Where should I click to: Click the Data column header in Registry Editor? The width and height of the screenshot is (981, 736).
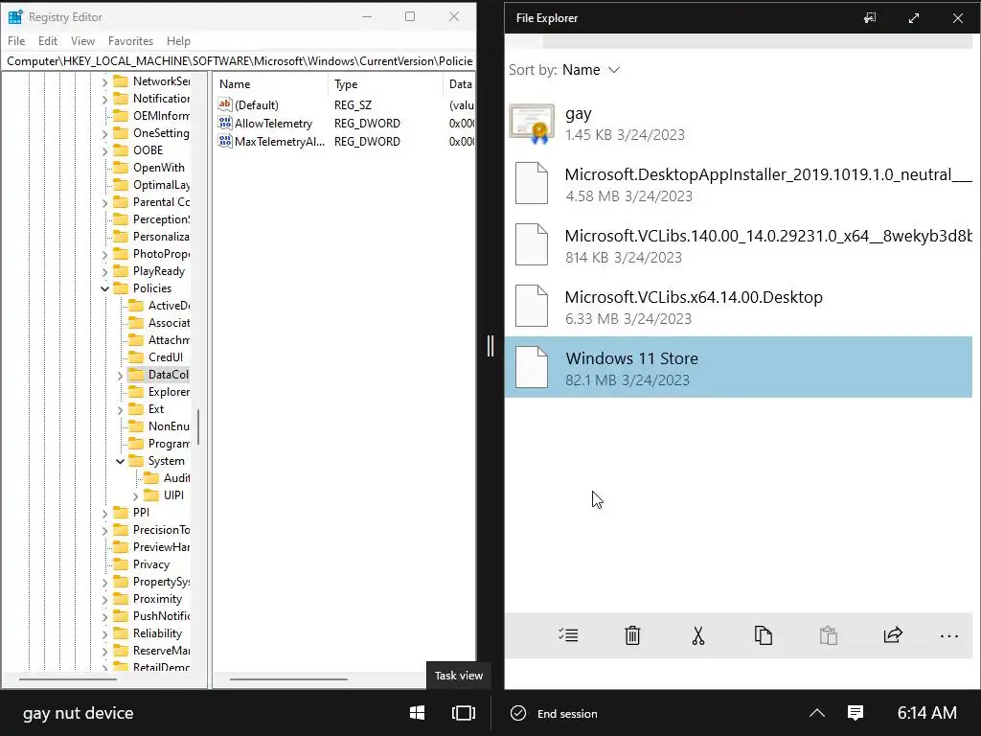pyautogui.click(x=459, y=84)
